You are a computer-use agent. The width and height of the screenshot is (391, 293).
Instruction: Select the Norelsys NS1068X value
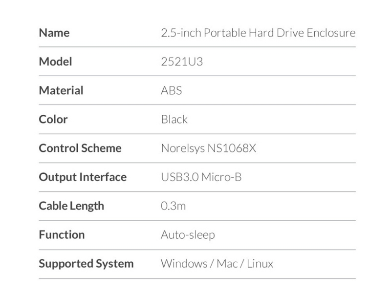[x=208, y=148]
